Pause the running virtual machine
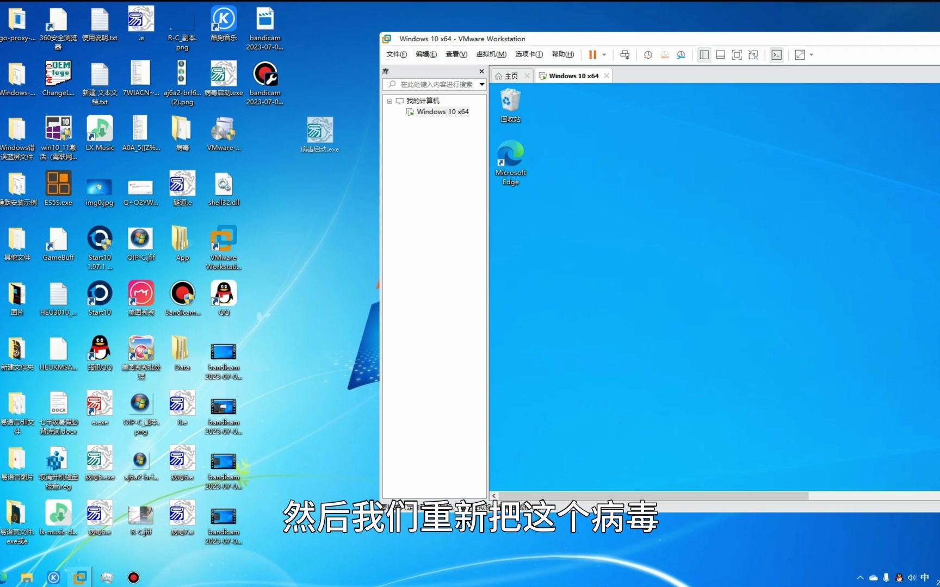 pos(592,54)
